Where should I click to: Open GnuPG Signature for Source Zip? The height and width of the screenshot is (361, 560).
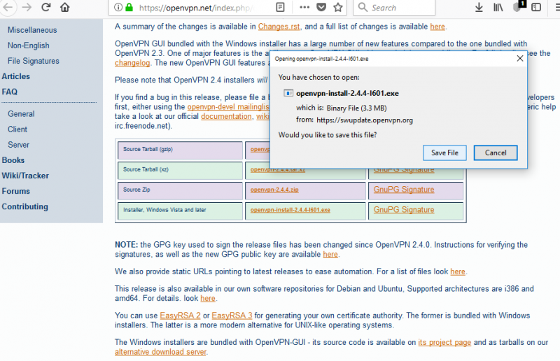pyautogui.click(x=404, y=190)
